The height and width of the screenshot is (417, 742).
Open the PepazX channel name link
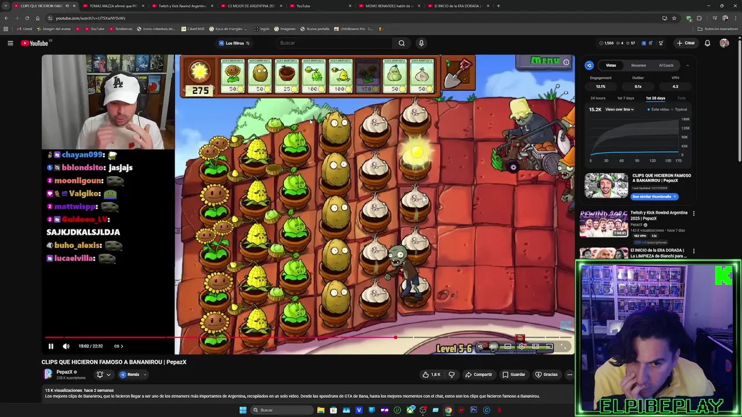(x=64, y=372)
